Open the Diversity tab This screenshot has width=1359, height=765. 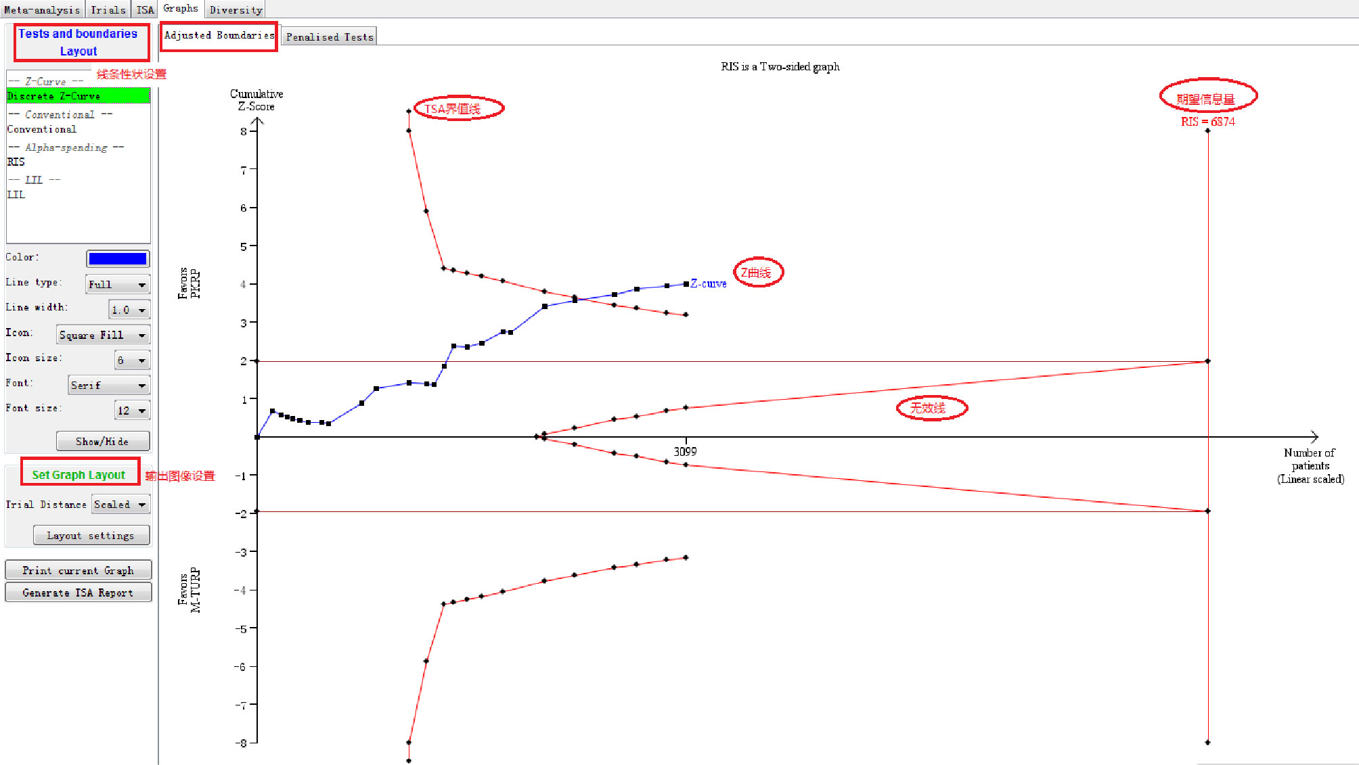[x=236, y=10]
